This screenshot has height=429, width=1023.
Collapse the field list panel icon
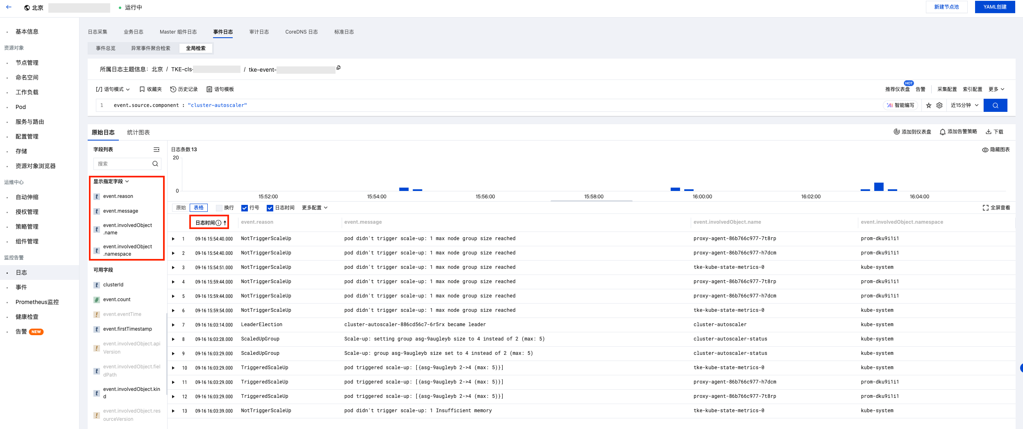click(x=156, y=150)
